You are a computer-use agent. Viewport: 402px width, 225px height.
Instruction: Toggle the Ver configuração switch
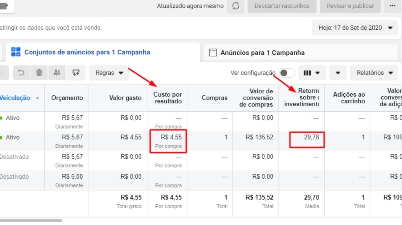pos(287,73)
